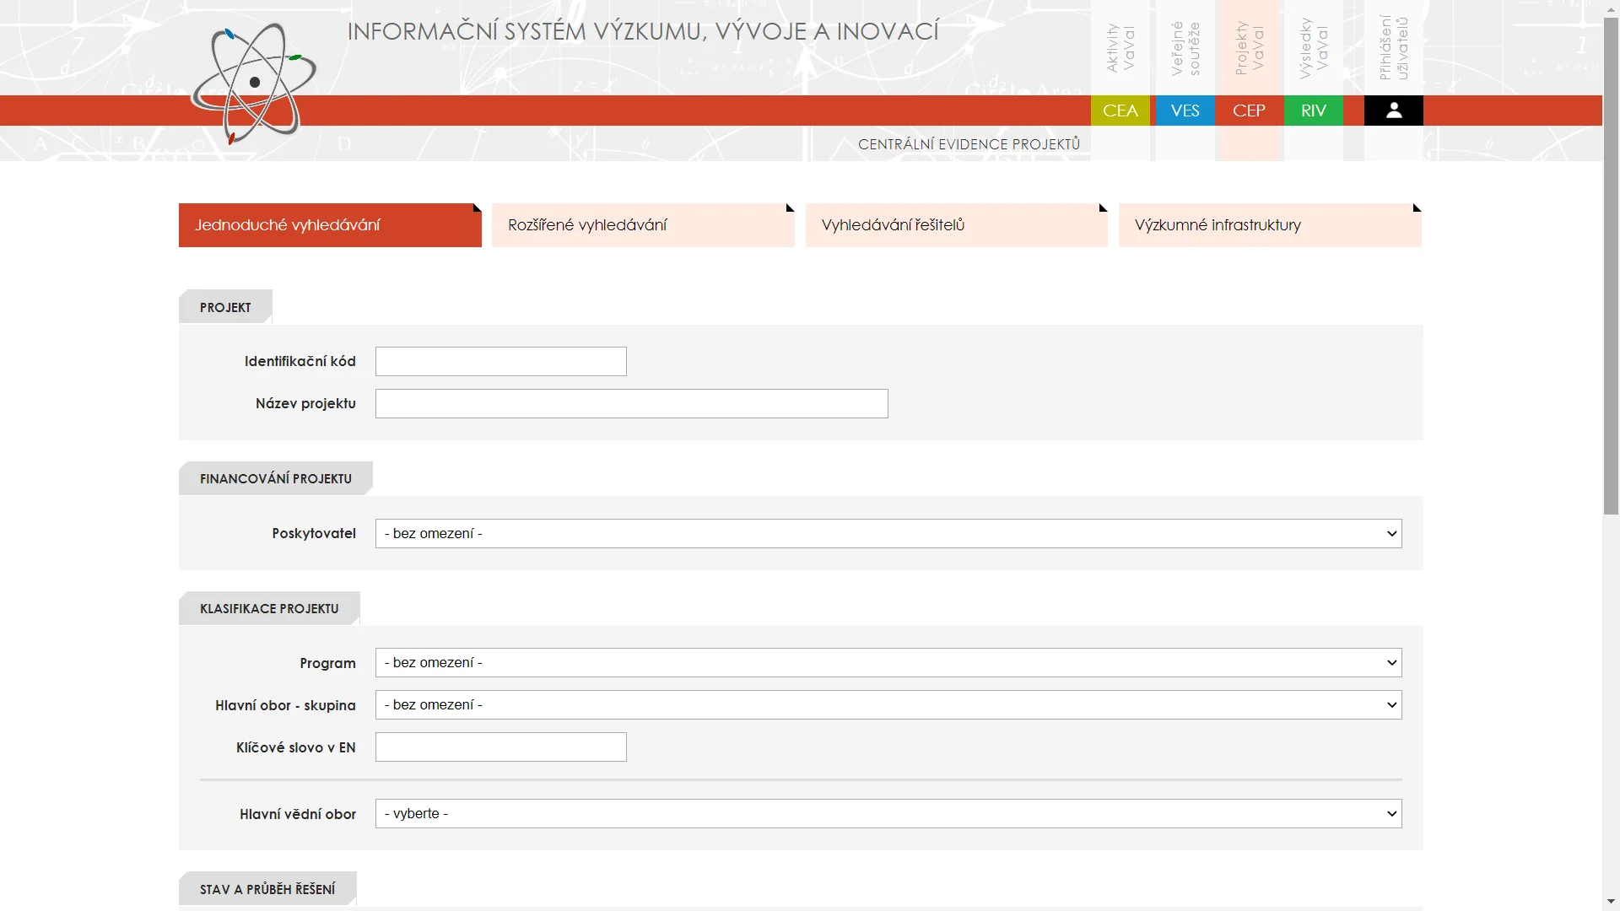Switch to Rozšířené vyhledávání tab
1620x911 pixels.
click(643, 225)
